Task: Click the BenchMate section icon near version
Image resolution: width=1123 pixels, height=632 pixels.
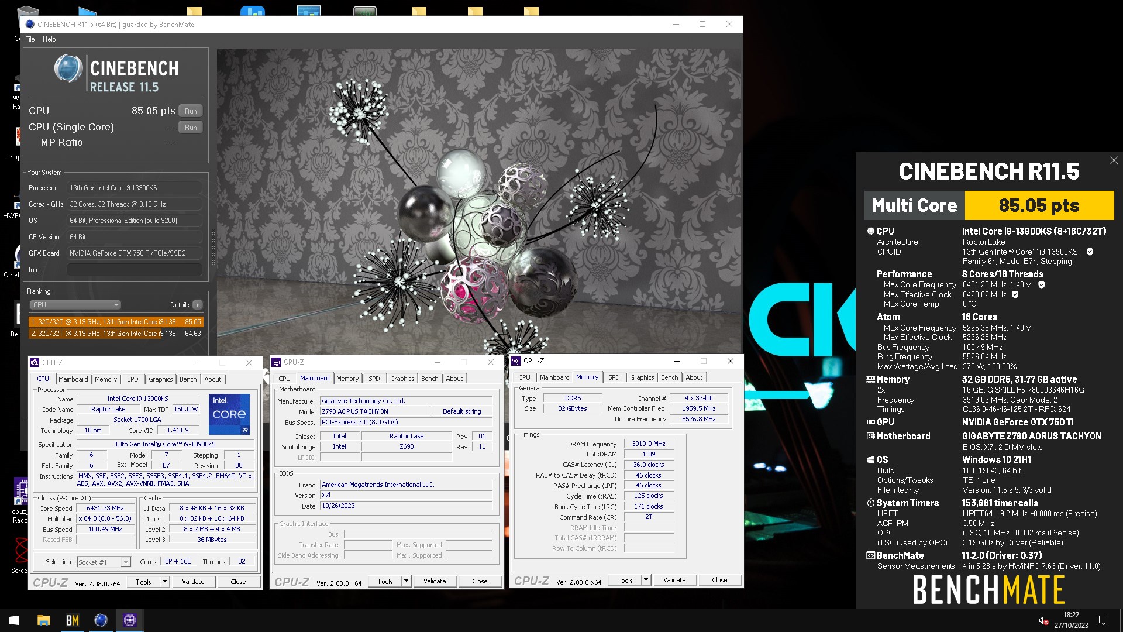Action: pos(870,556)
